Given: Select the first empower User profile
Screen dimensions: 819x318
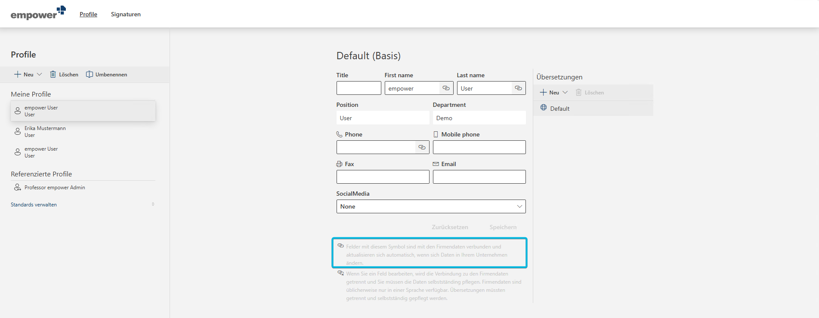Looking at the screenshot, I should coord(83,111).
